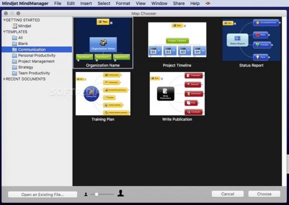This screenshot has height=205, width=289.
Task: Select the Team Productivity label
Action: [x=34, y=73]
